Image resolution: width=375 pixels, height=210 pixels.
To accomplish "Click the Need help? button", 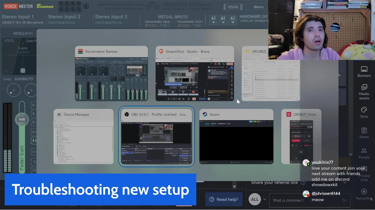I will tap(224, 199).
